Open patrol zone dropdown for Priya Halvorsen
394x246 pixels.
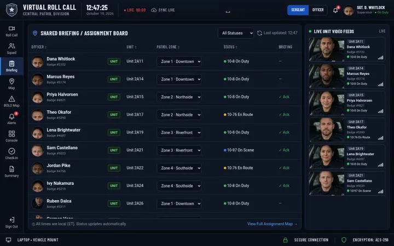click(179, 97)
